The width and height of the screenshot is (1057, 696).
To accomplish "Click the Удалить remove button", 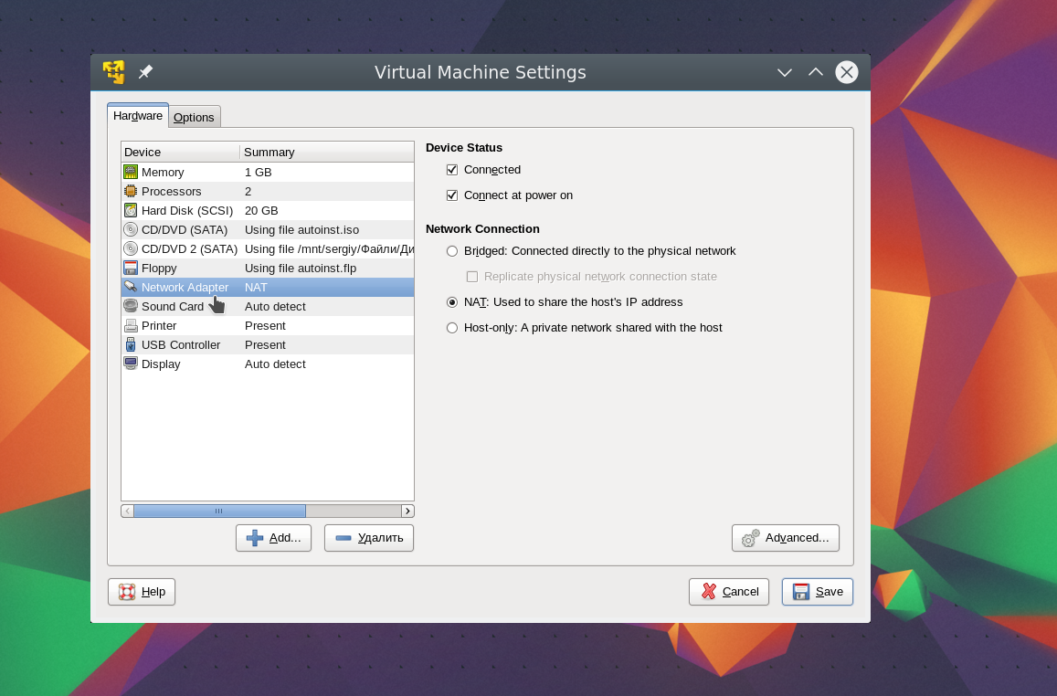I will 369,538.
